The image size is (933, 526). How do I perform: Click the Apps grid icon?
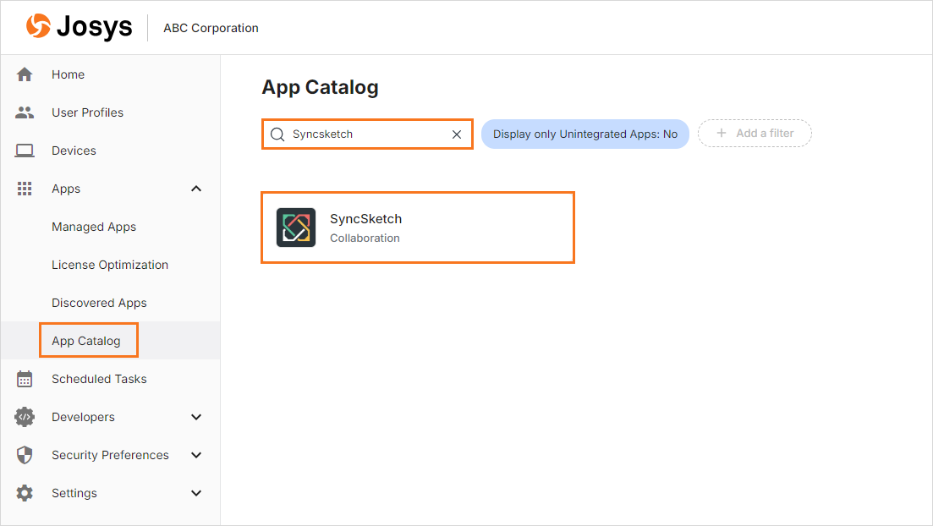pyautogui.click(x=25, y=189)
